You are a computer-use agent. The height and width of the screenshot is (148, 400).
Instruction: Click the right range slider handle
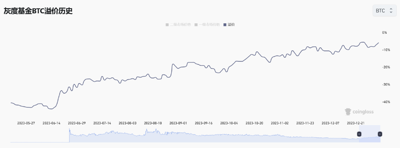(x=380, y=134)
